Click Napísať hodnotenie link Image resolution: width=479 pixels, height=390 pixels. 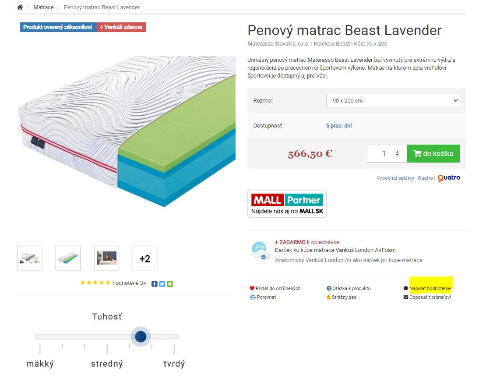tap(430, 288)
